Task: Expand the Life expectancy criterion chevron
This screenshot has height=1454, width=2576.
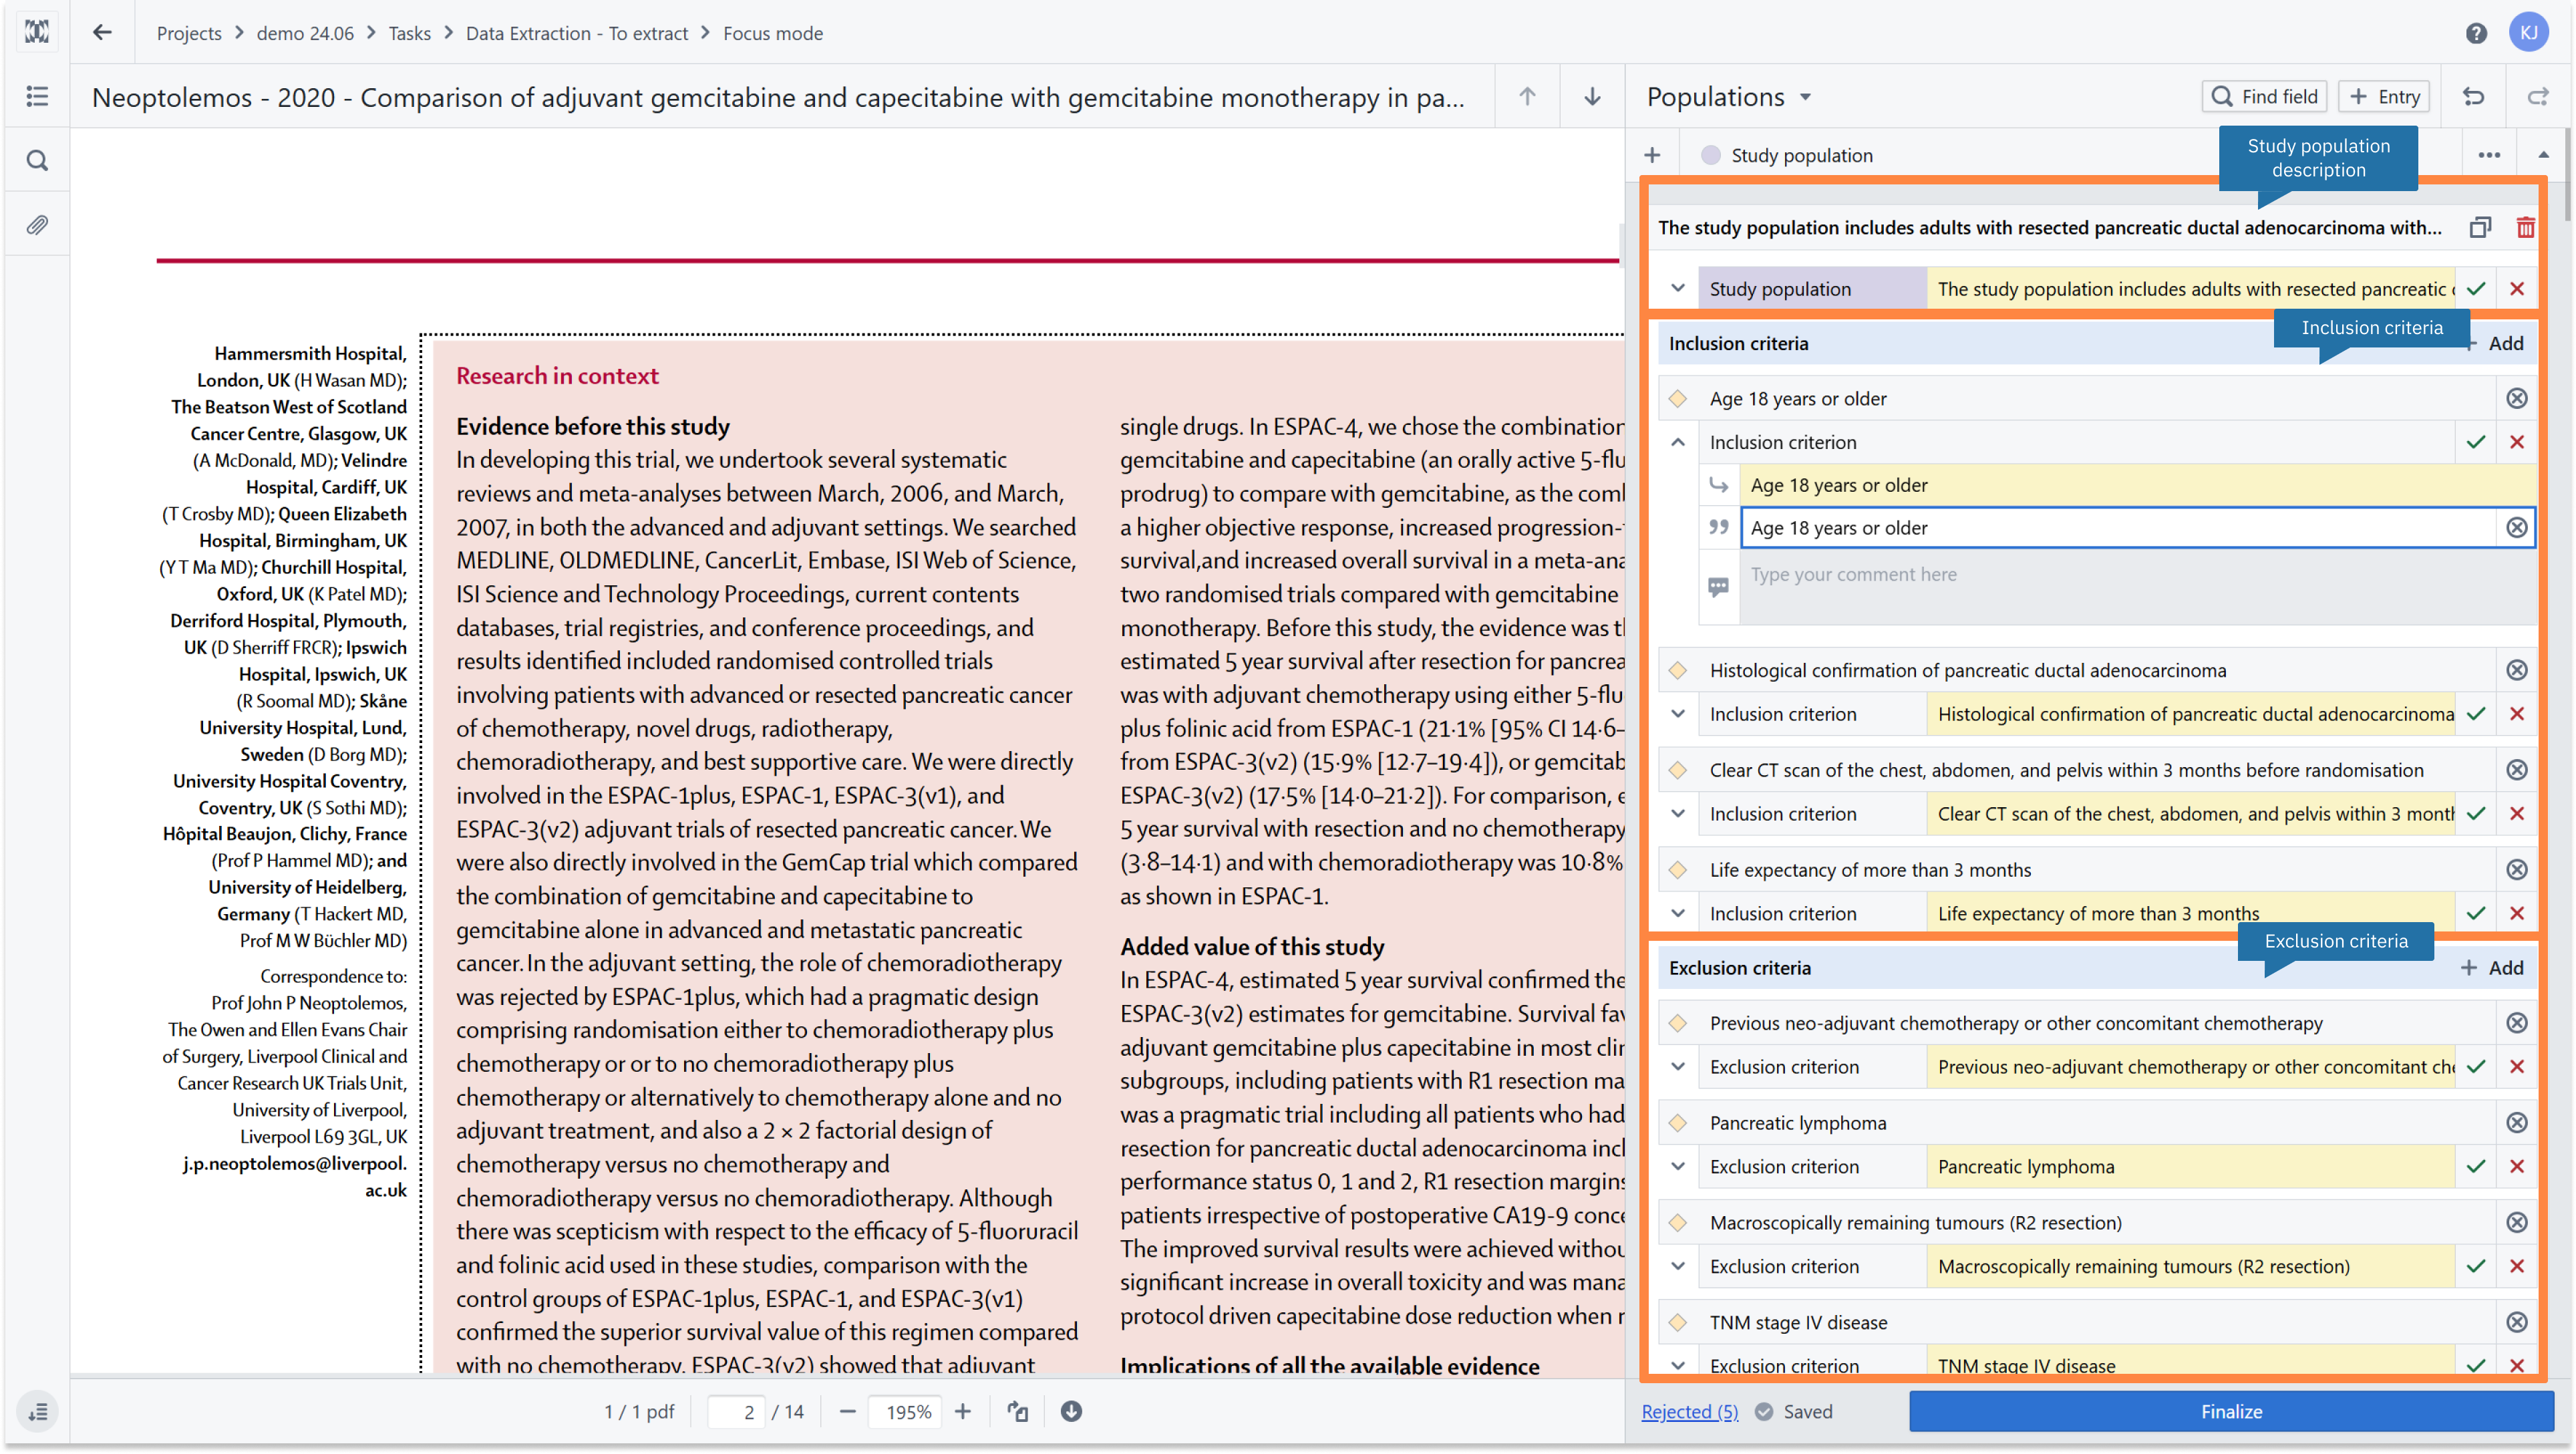Action: (1678, 913)
